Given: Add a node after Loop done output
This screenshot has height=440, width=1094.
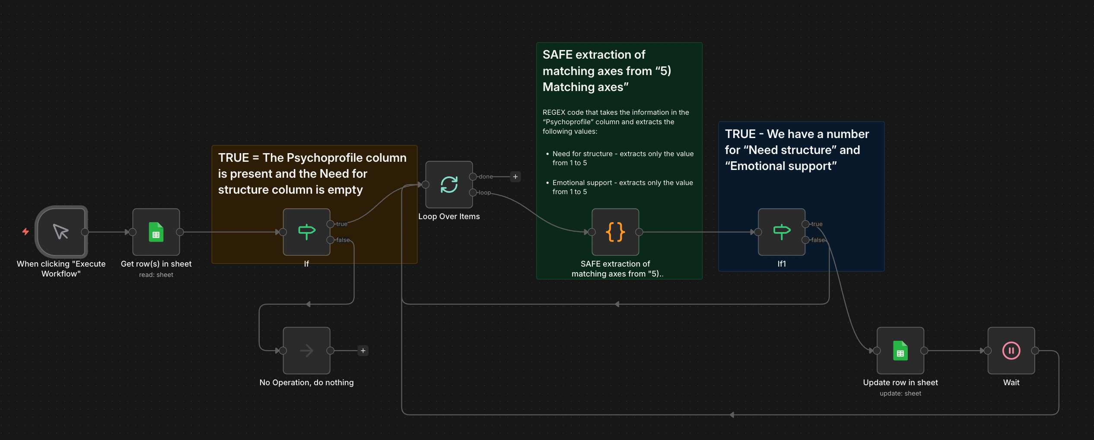Looking at the screenshot, I should pos(515,176).
